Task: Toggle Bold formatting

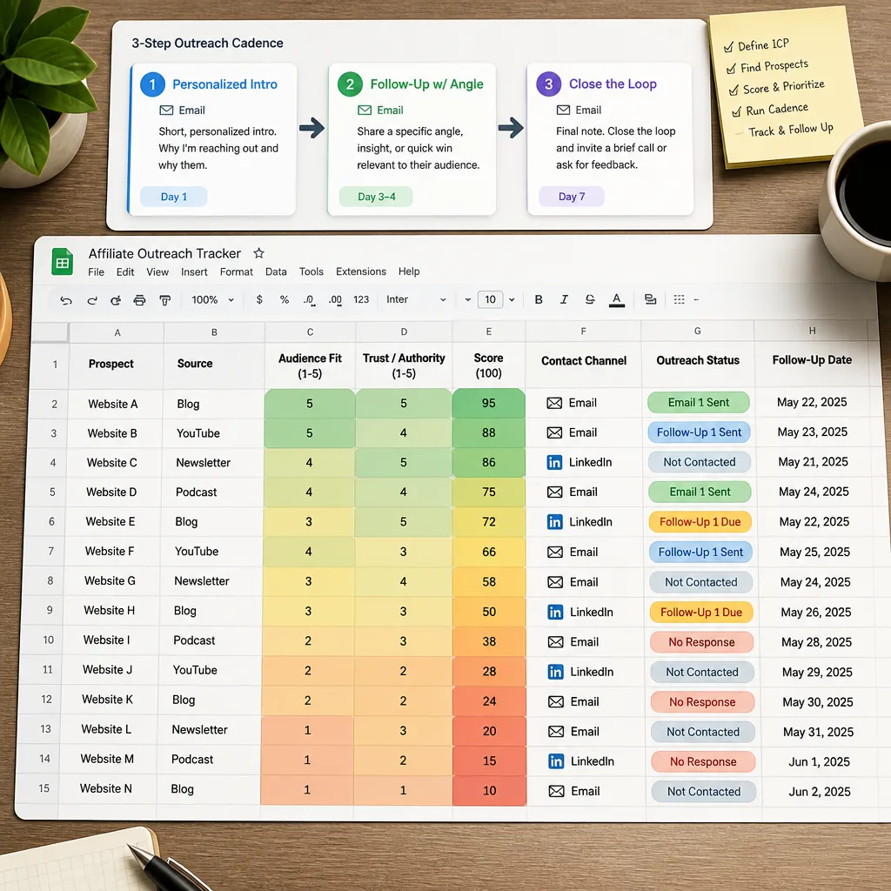Action: [539, 299]
